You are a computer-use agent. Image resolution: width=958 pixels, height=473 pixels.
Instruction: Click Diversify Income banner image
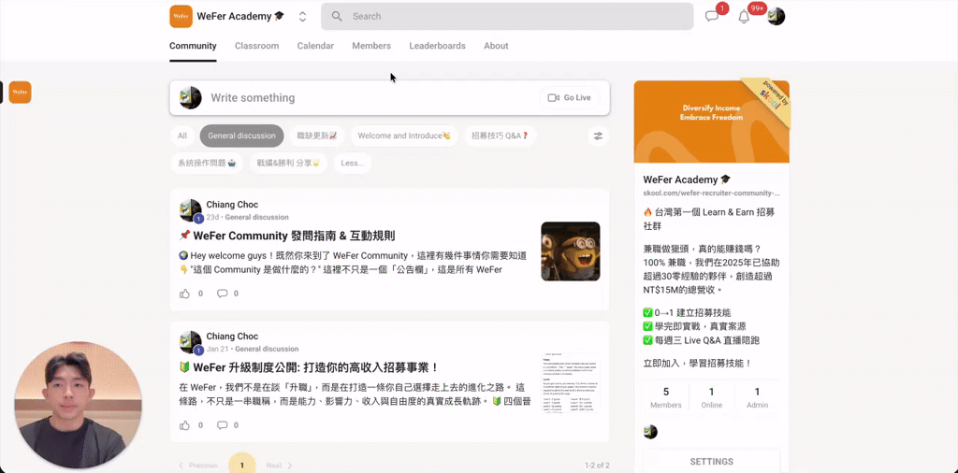pyautogui.click(x=711, y=122)
